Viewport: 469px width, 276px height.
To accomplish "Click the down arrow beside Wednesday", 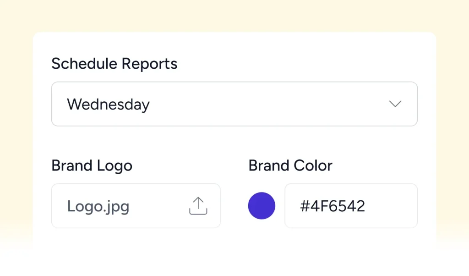I will click(395, 104).
